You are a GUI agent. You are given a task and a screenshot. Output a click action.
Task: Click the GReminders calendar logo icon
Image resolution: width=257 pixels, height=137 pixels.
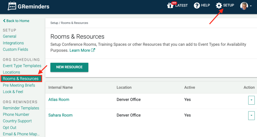(x=12, y=6)
